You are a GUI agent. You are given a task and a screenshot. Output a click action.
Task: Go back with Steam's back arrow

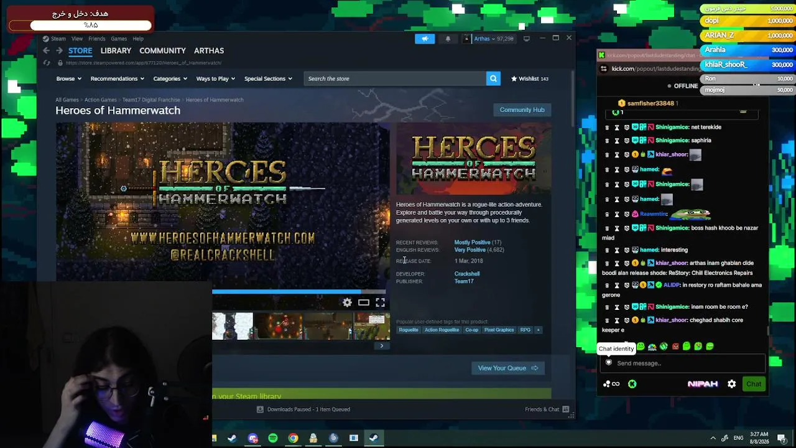click(46, 50)
